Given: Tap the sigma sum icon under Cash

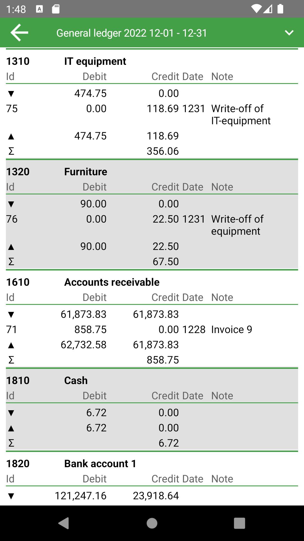Looking at the screenshot, I should pos(11,443).
